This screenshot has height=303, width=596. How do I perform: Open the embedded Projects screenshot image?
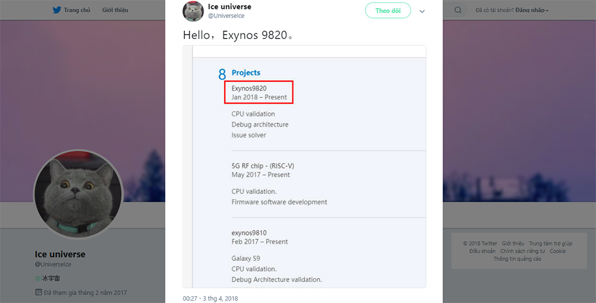click(x=304, y=167)
